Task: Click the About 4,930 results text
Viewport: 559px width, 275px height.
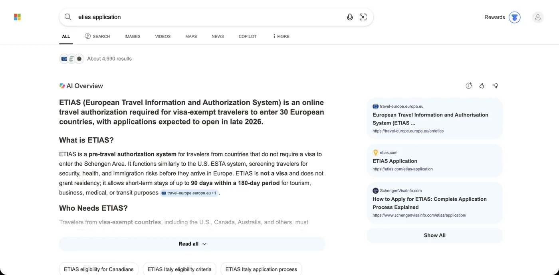Action: tap(109, 59)
